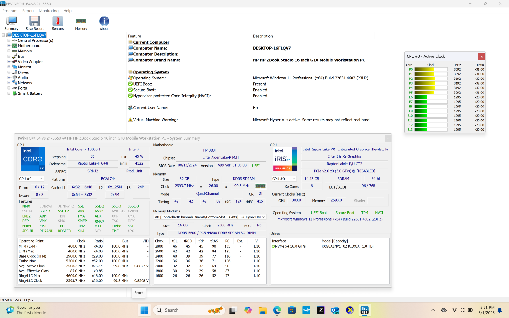The image size is (509, 318).
Task: Open the Report menu
Action: [x=28, y=11]
